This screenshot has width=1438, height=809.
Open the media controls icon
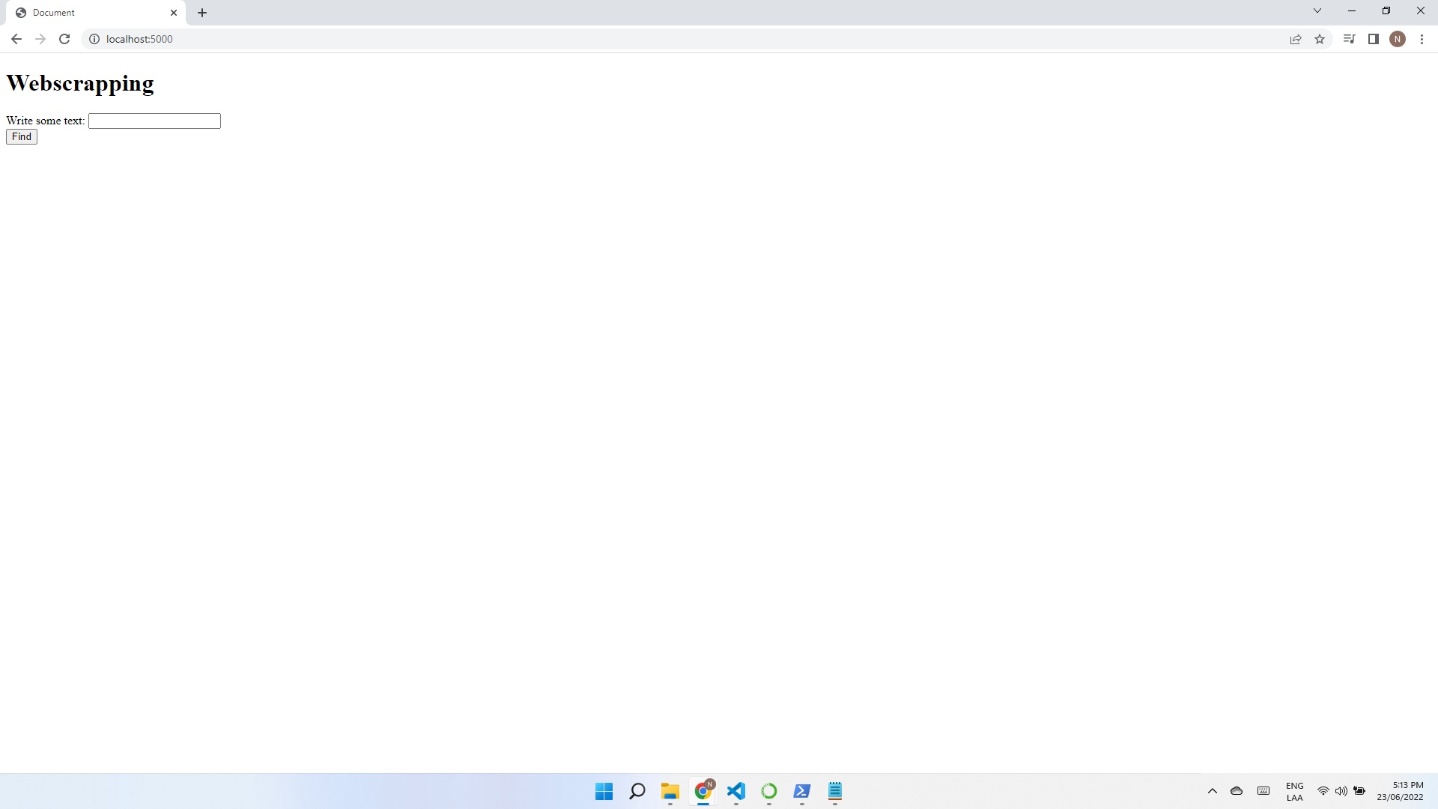click(1349, 39)
